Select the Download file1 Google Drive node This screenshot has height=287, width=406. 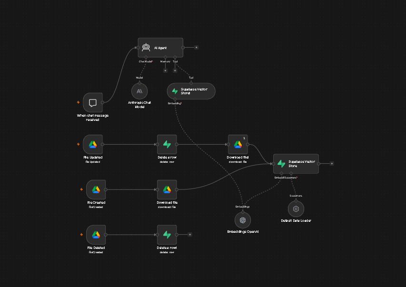click(x=238, y=144)
